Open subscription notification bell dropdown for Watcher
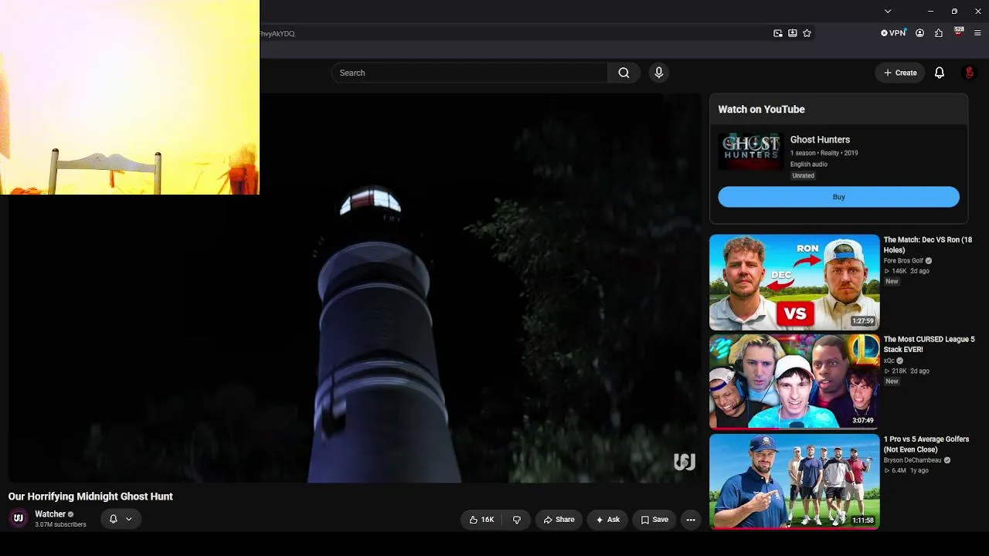The width and height of the screenshot is (989, 556). (x=121, y=519)
